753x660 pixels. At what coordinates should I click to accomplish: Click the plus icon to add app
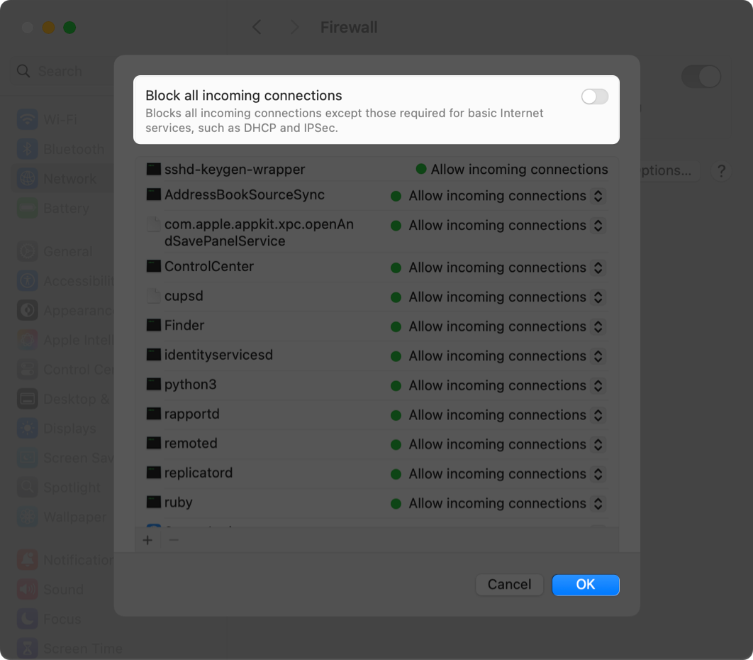click(x=147, y=540)
